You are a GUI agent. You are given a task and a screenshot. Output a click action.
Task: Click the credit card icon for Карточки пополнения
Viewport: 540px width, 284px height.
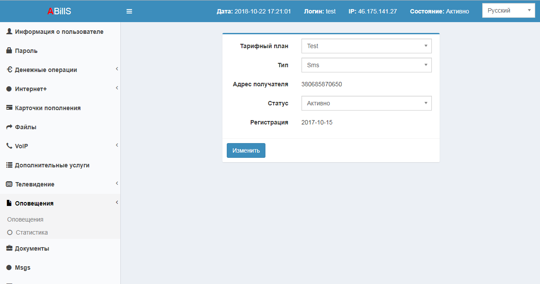9,108
